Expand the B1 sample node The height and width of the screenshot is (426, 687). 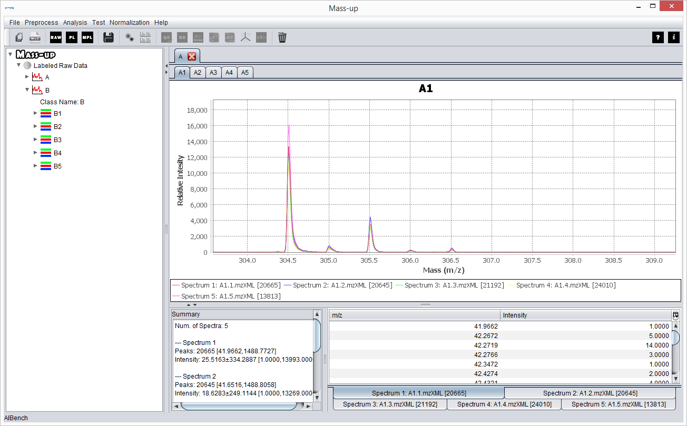point(35,113)
